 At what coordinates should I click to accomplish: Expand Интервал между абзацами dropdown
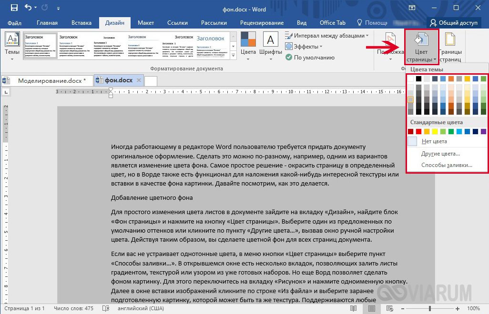(326, 36)
